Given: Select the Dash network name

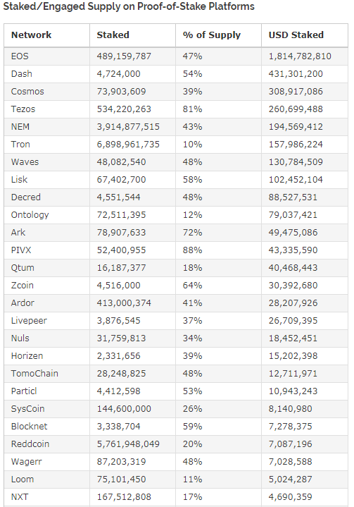Looking at the screenshot, I should [x=22, y=74].
